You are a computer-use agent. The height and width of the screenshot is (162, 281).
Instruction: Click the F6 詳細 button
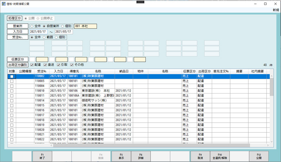coord(141,156)
